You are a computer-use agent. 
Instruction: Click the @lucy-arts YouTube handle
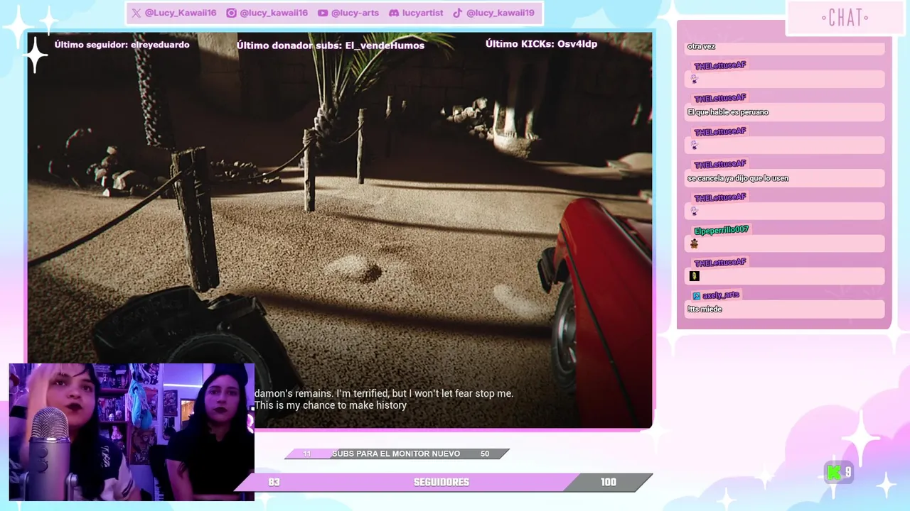click(x=355, y=13)
